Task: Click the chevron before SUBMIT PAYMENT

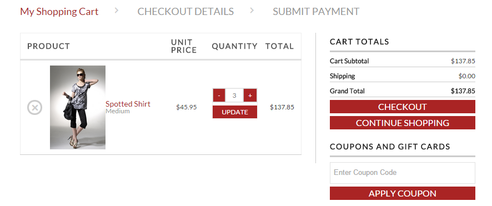Action: pos(252,11)
